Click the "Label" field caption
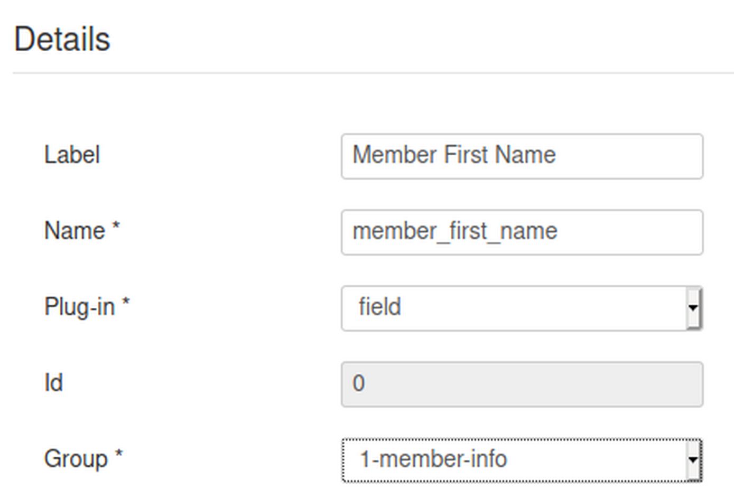734x499 pixels. 72,155
